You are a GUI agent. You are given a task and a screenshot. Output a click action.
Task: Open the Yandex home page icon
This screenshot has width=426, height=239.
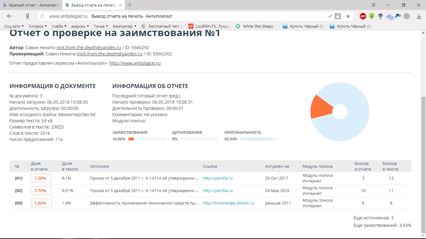[x=27, y=16]
